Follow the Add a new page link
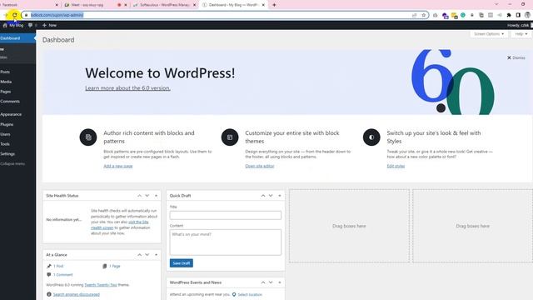The width and height of the screenshot is (533, 300). point(118,166)
